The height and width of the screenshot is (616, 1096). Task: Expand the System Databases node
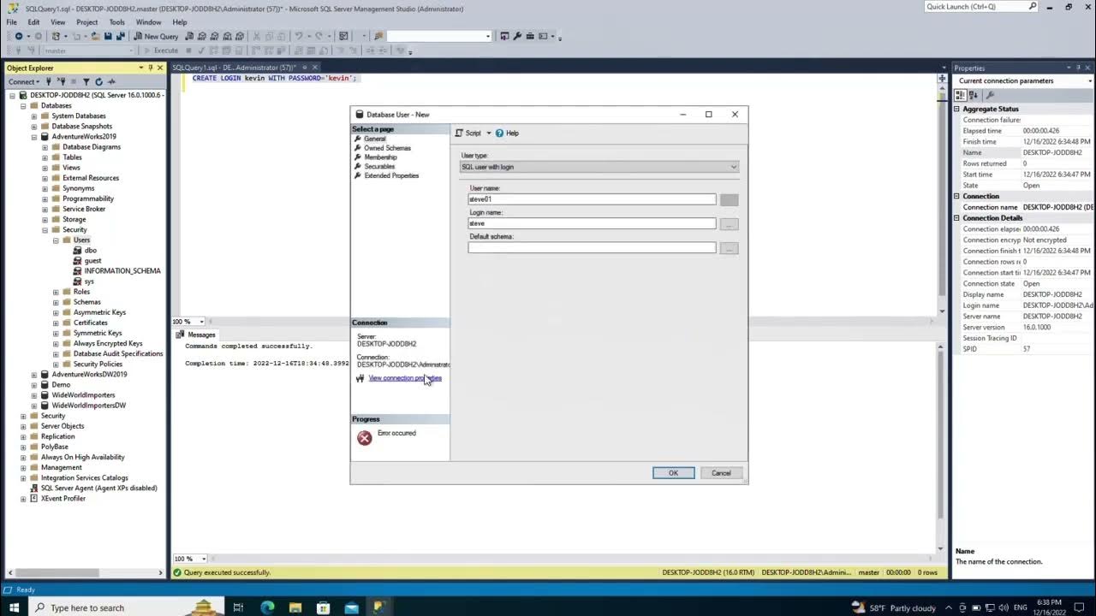pyautogui.click(x=34, y=115)
